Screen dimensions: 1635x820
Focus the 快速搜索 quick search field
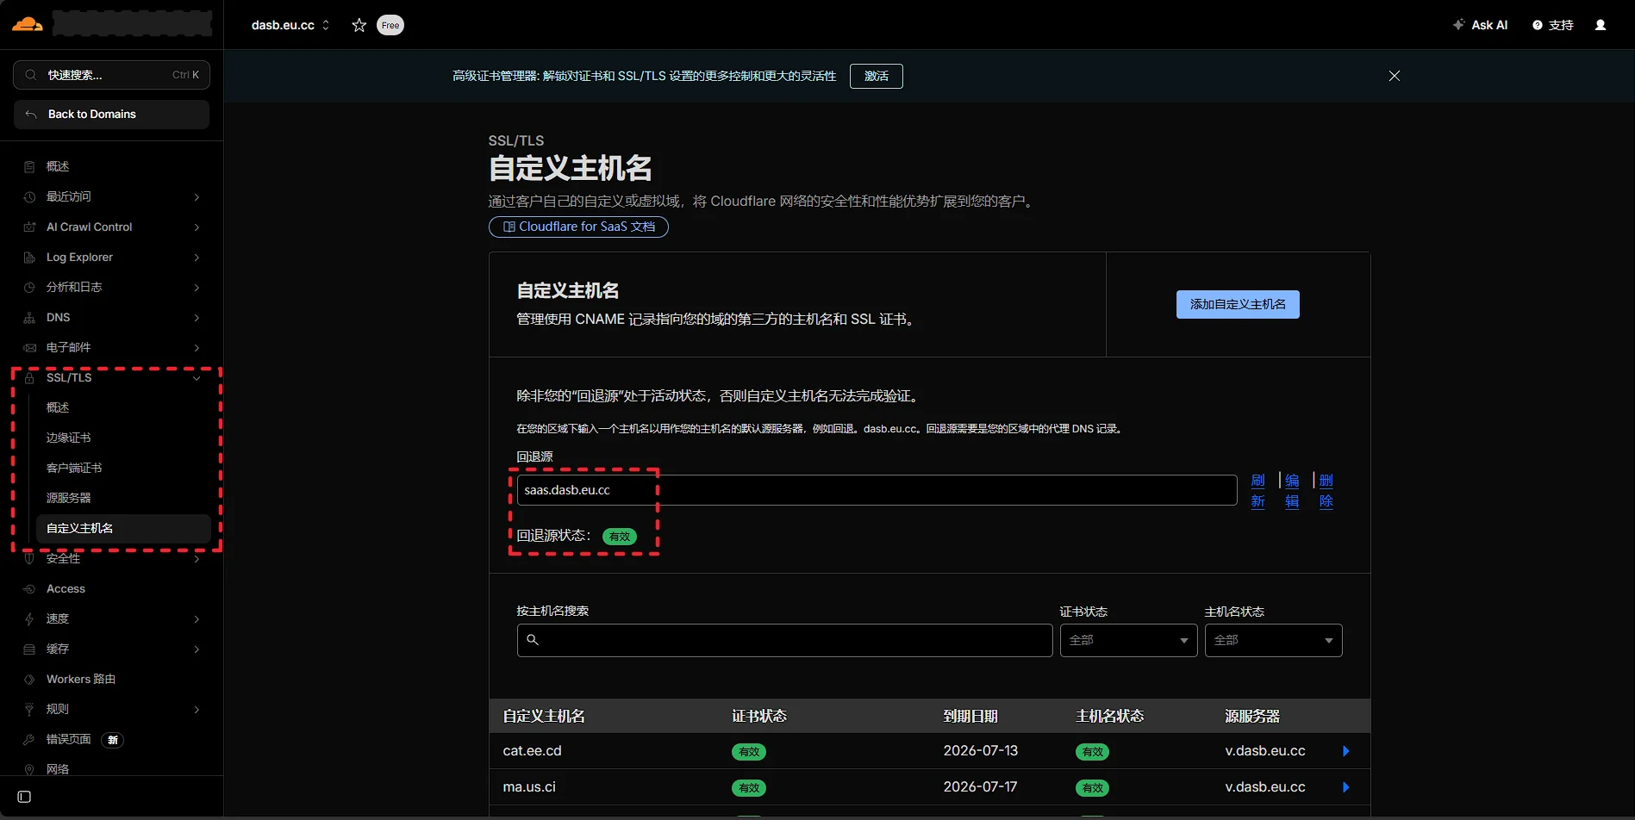tap(111, 75)
